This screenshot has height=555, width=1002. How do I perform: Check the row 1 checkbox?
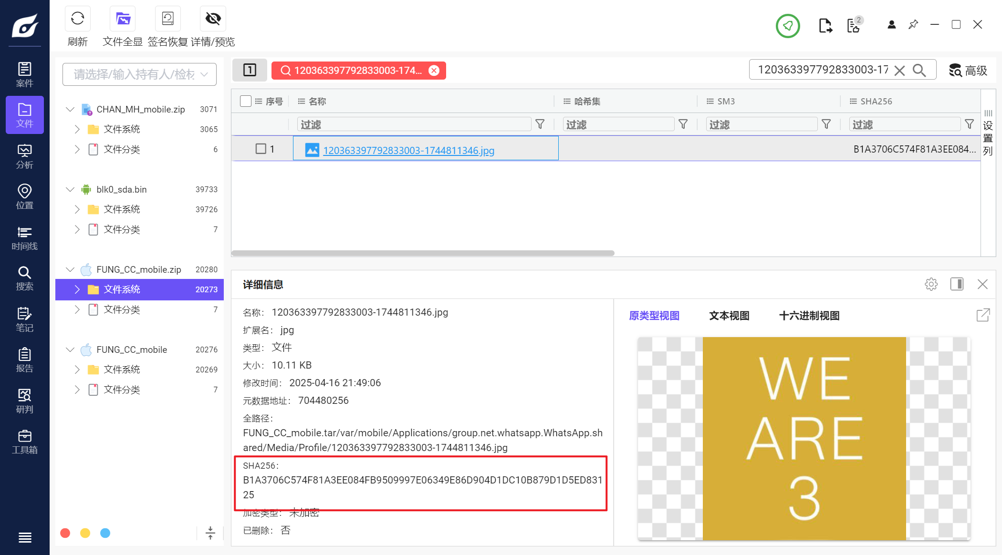coord(261,149)
